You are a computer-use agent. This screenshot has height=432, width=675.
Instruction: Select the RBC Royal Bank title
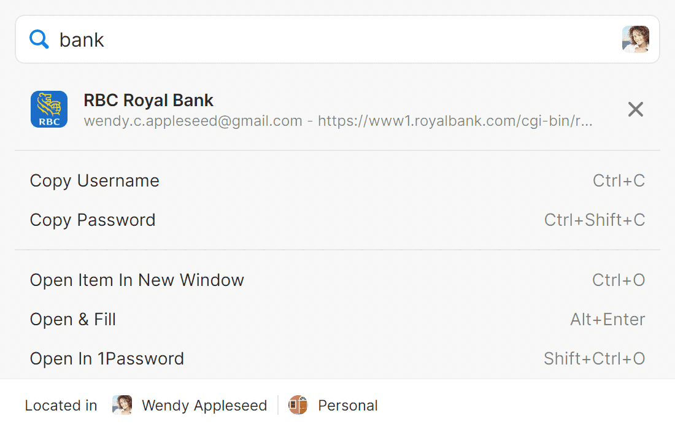(x=148, y=100)
